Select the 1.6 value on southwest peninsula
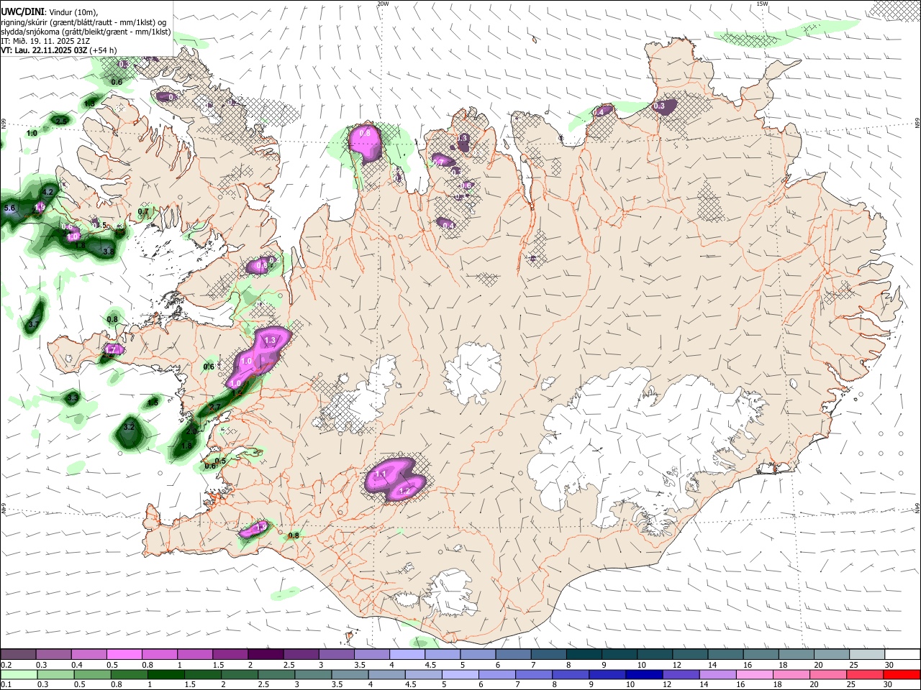 [261, 528]
